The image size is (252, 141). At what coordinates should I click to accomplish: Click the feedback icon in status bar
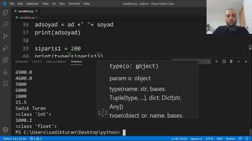240,139
